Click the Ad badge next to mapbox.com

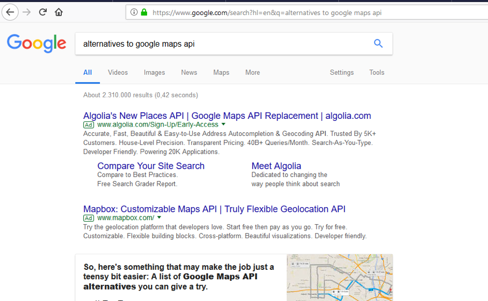click(x=88, y=218)
